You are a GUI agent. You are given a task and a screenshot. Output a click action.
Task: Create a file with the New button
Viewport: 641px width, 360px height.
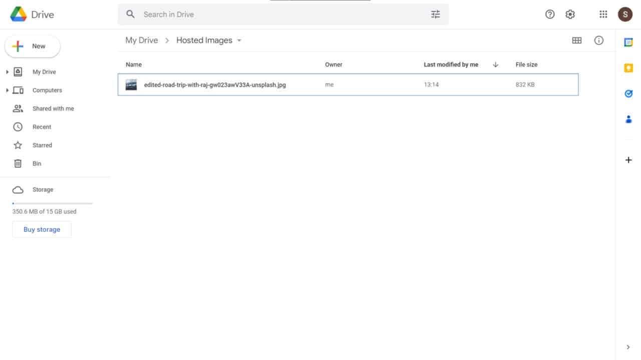pos(32,46)
